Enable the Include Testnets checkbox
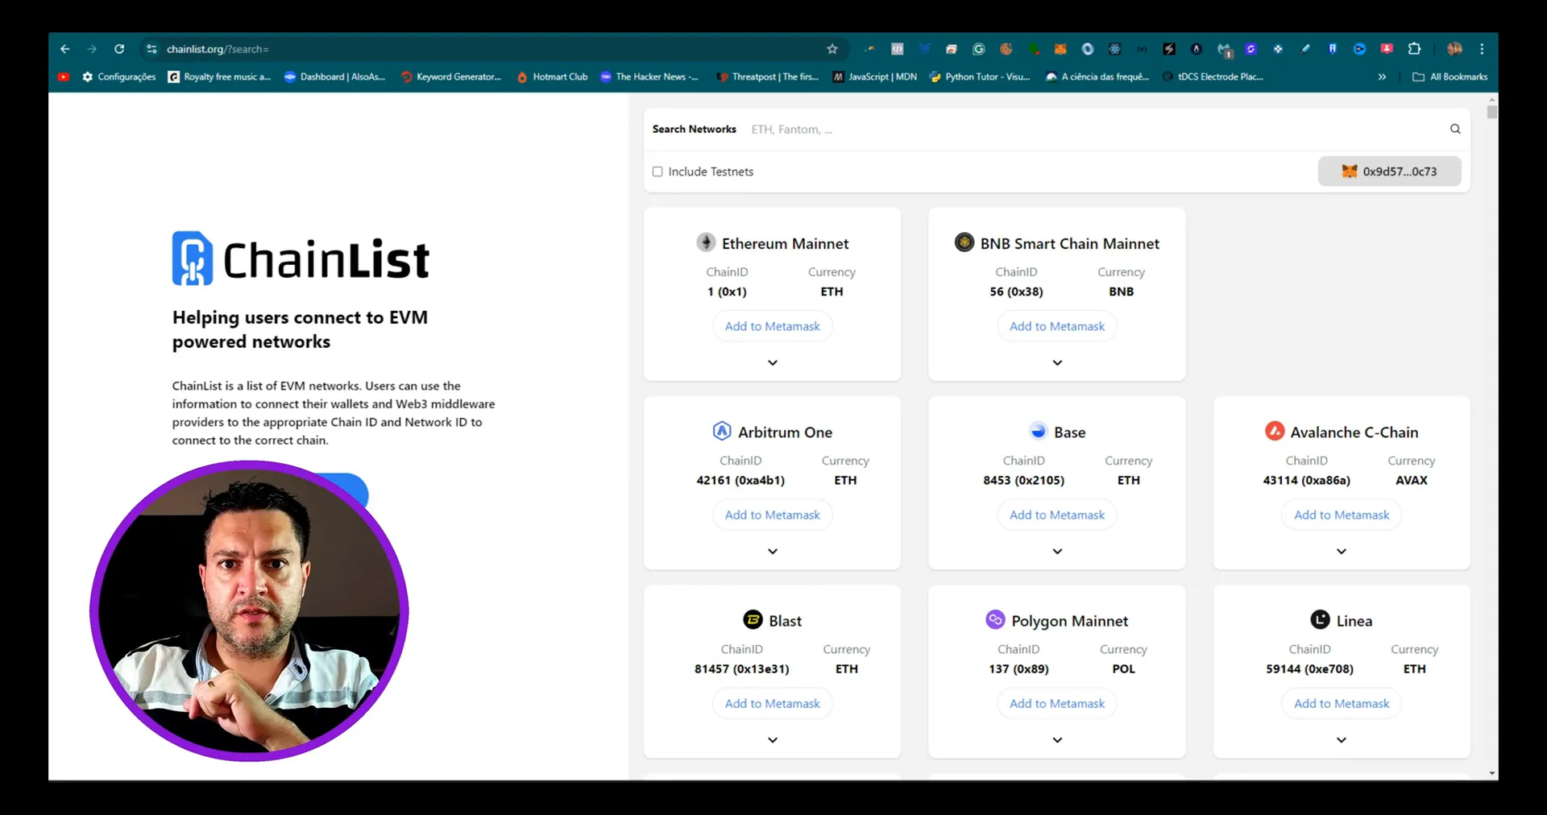The width and height of the screenshot is (1547, 815). tap(657, 172)
